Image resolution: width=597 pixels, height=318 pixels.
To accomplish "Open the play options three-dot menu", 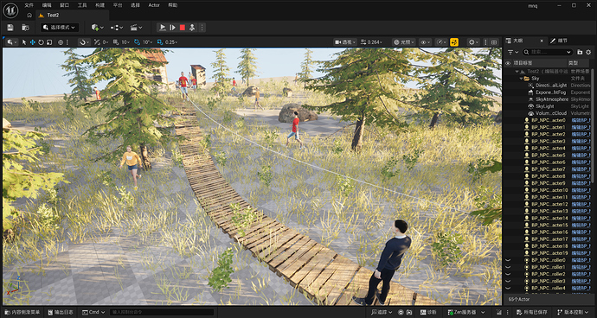I will point(202,28).
